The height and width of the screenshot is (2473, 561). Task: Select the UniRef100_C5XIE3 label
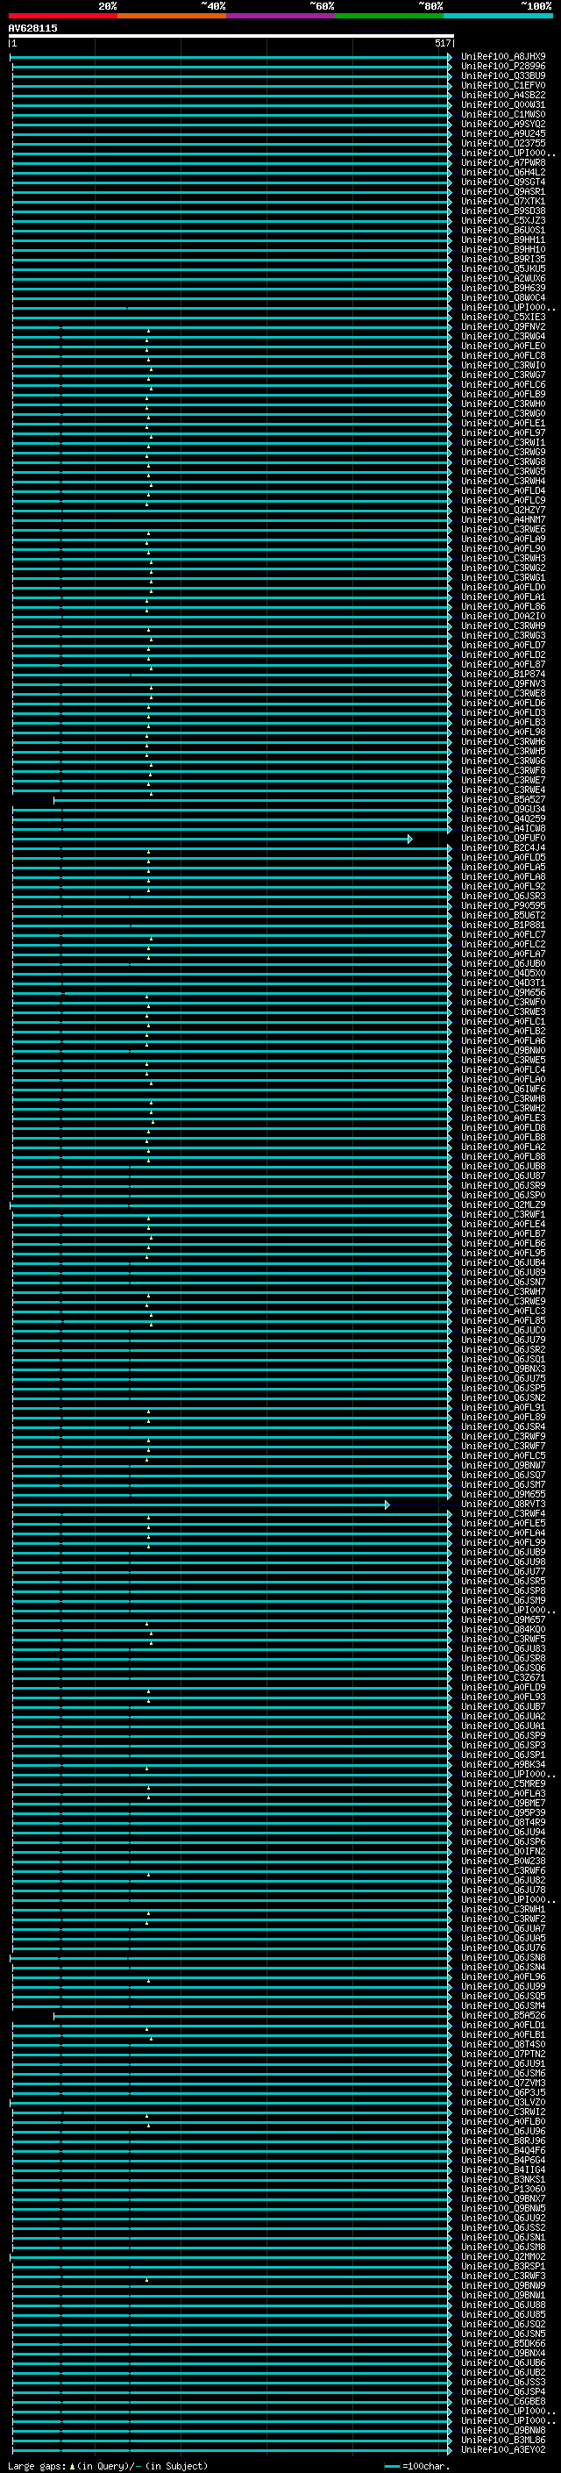point(503,317)
